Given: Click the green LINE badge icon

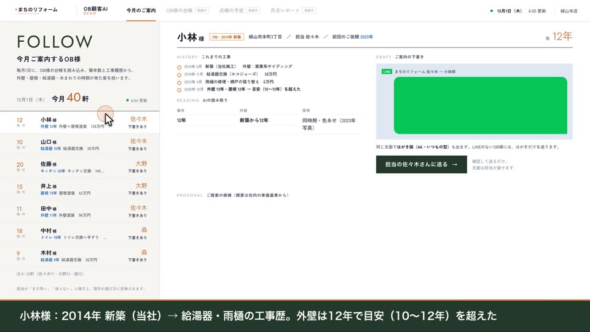Looking at the screenshot, I should coord(387,71).
